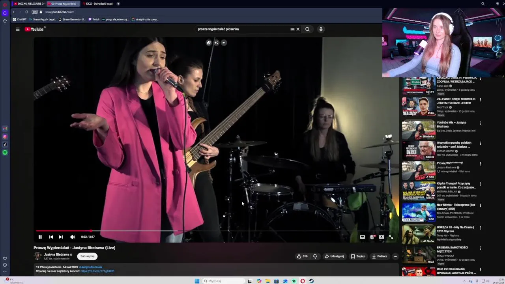Click the taskbar Wyszukaj search field
This screenshot has height=284, width=505.
[x=223, y=281]
